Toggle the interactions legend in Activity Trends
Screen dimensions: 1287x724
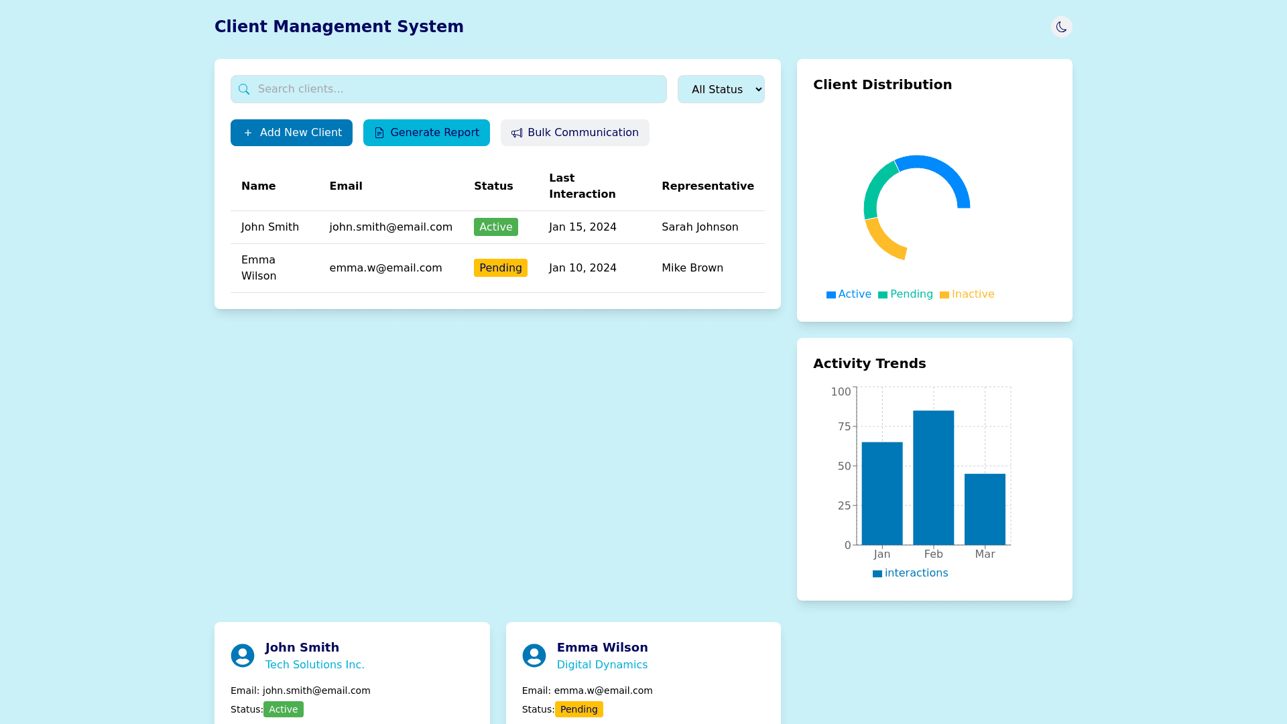click(x=910, y=573)
